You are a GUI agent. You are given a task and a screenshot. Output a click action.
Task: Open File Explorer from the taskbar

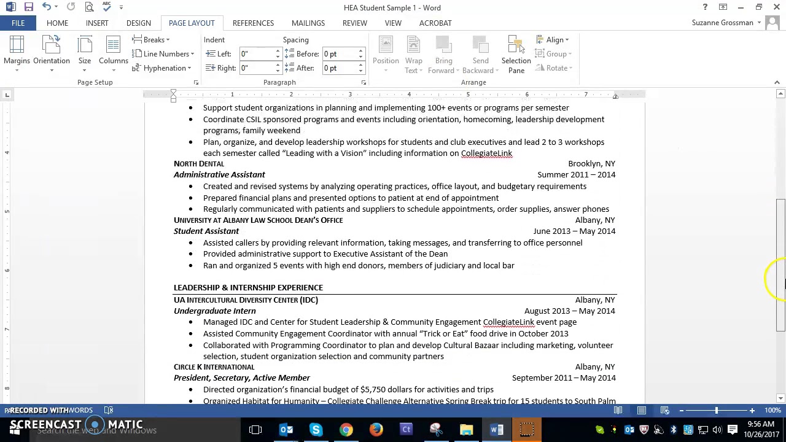click(x=467, y=430)
